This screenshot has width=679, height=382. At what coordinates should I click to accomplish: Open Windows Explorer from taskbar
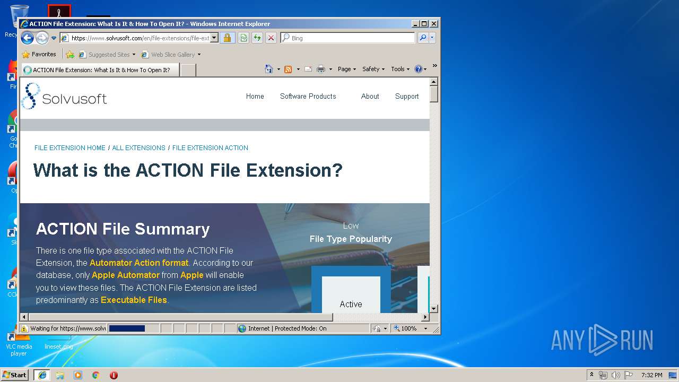point(60,375)
